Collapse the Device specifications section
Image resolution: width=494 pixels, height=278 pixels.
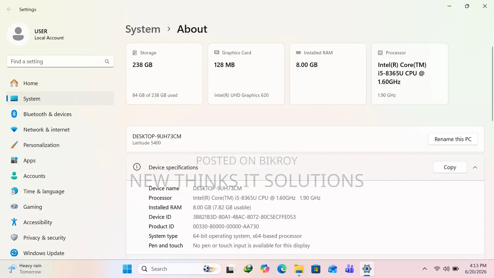[x=475, y=167]
